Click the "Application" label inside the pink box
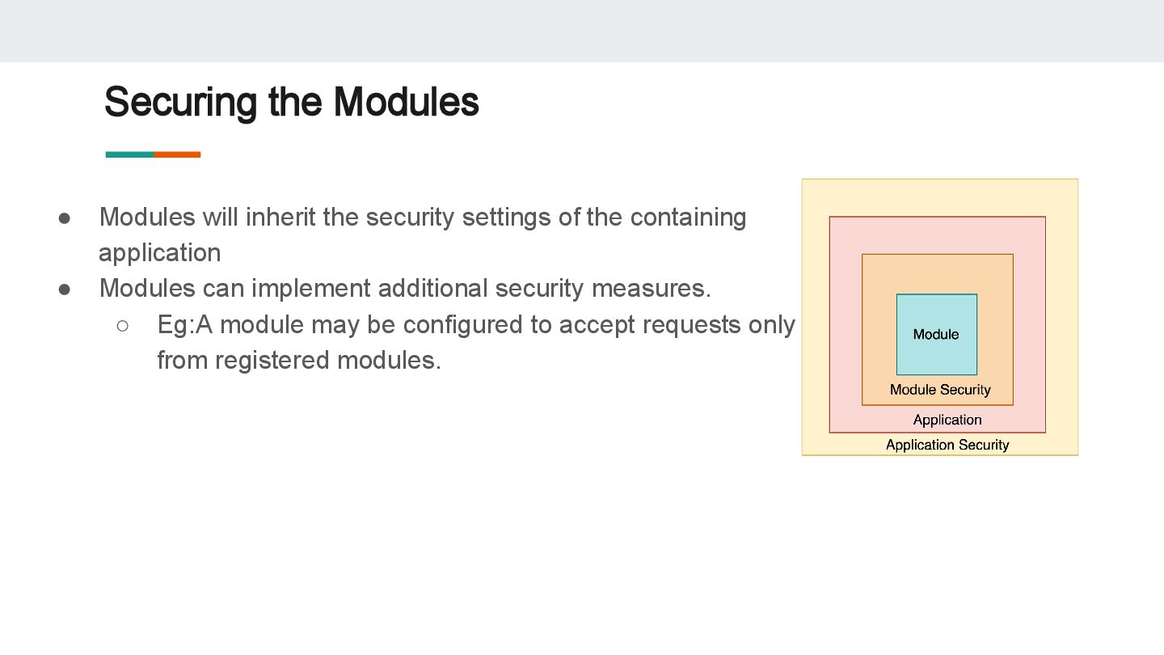Viewport: 1164px width, 655px height. click(947, 420)
